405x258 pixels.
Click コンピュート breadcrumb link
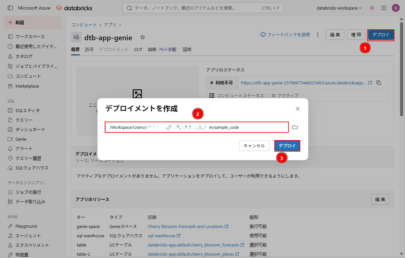tap(84, 25)
